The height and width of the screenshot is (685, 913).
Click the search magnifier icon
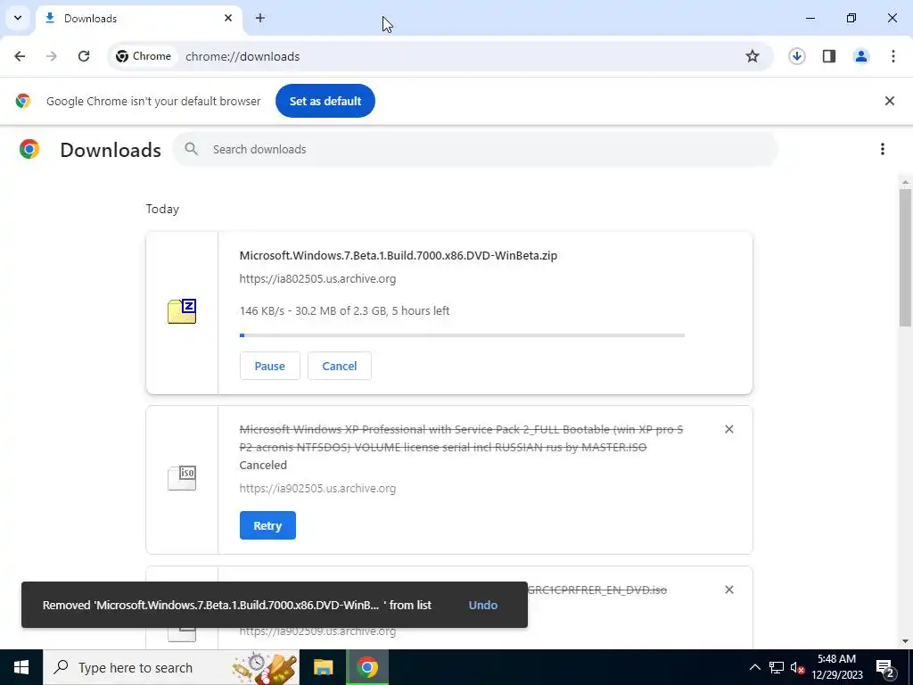pyautogui.click(x=191, y=149)
